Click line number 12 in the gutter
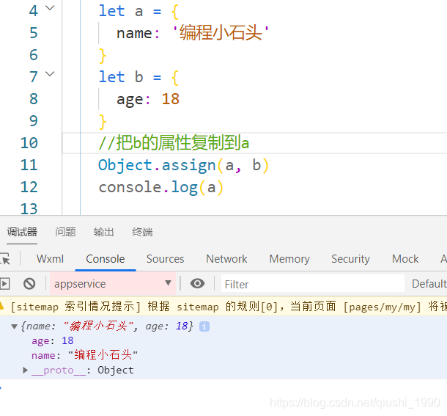Image resolution: width=447 pixels, height=416 pixels. pyautogui.click(x=29, y=187)
